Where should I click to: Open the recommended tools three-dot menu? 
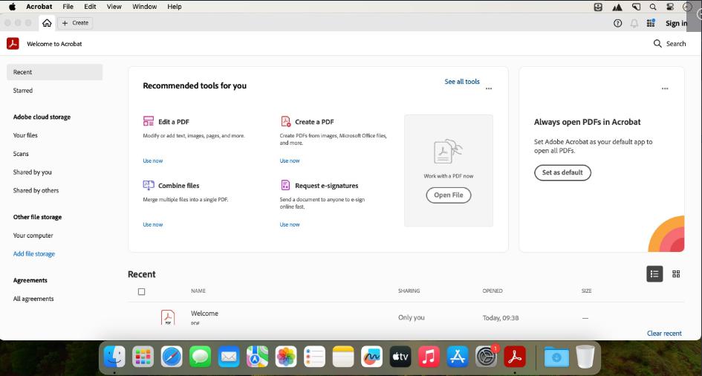point(489,88)
